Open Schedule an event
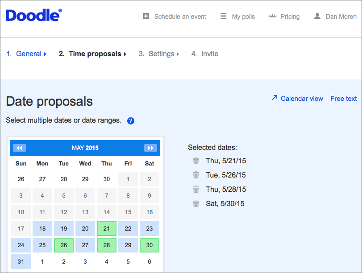362x273 pixels. (175, 17)
